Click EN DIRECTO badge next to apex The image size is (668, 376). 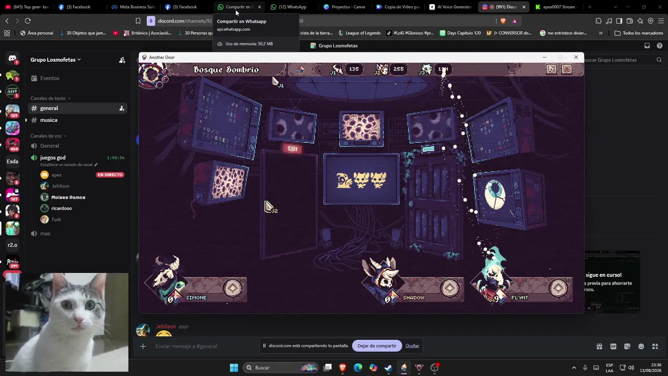pos(110,175)
